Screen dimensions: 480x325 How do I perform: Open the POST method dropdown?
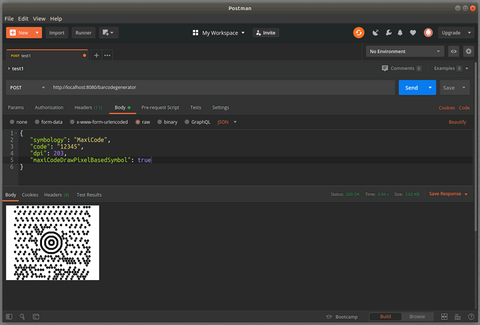coord(28,88)
